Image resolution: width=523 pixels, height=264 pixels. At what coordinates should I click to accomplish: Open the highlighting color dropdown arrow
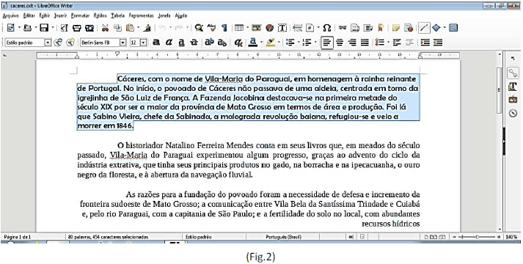tap(279, 43)
